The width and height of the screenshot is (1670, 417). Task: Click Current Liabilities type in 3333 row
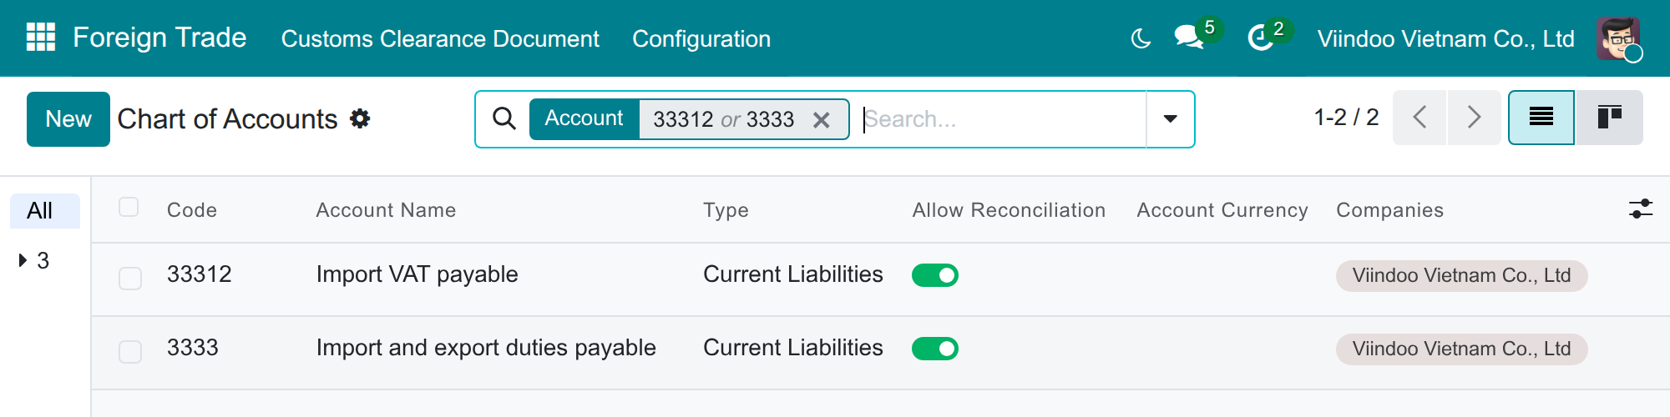pyautogui.click(x=793, y=348)
